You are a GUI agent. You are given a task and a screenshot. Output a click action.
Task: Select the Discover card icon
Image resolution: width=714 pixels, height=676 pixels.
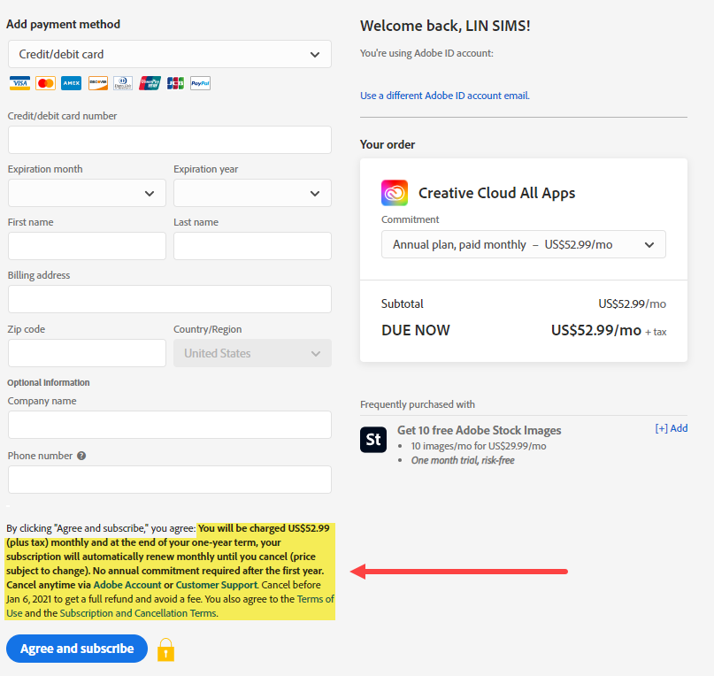click(96, 82)
